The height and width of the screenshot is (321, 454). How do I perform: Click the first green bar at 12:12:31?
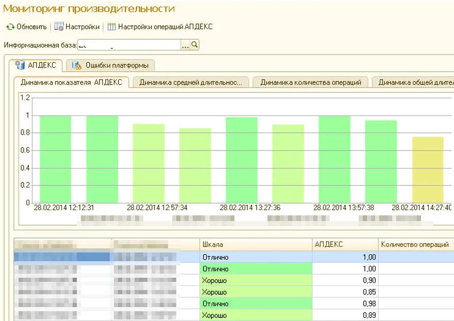(x=55, y=159)
